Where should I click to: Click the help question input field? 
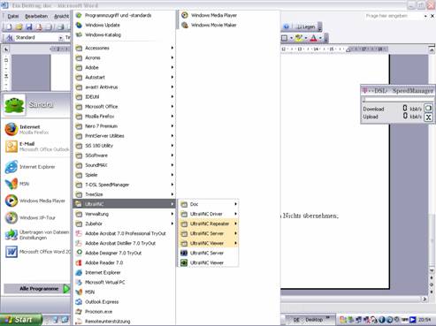393,16
